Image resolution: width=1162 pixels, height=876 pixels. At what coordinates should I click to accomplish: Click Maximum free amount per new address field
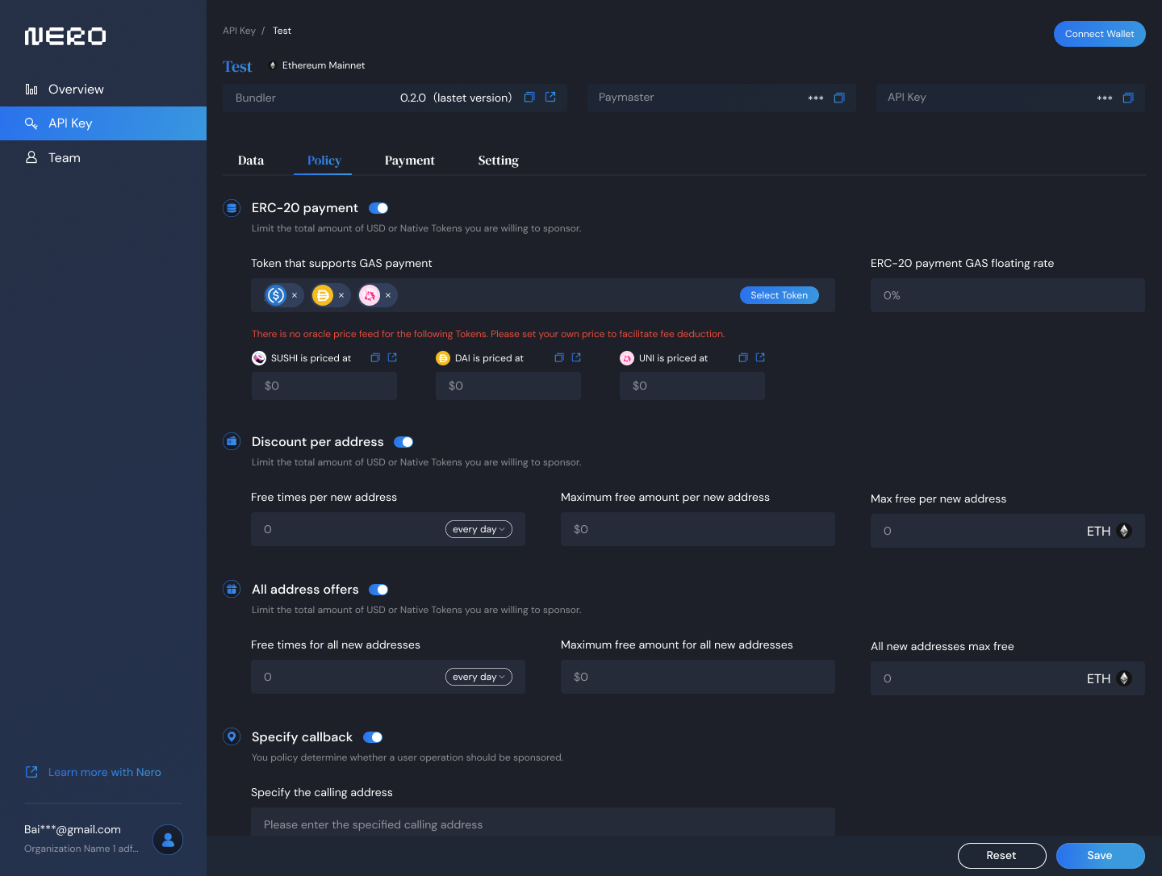pos(698,529)
